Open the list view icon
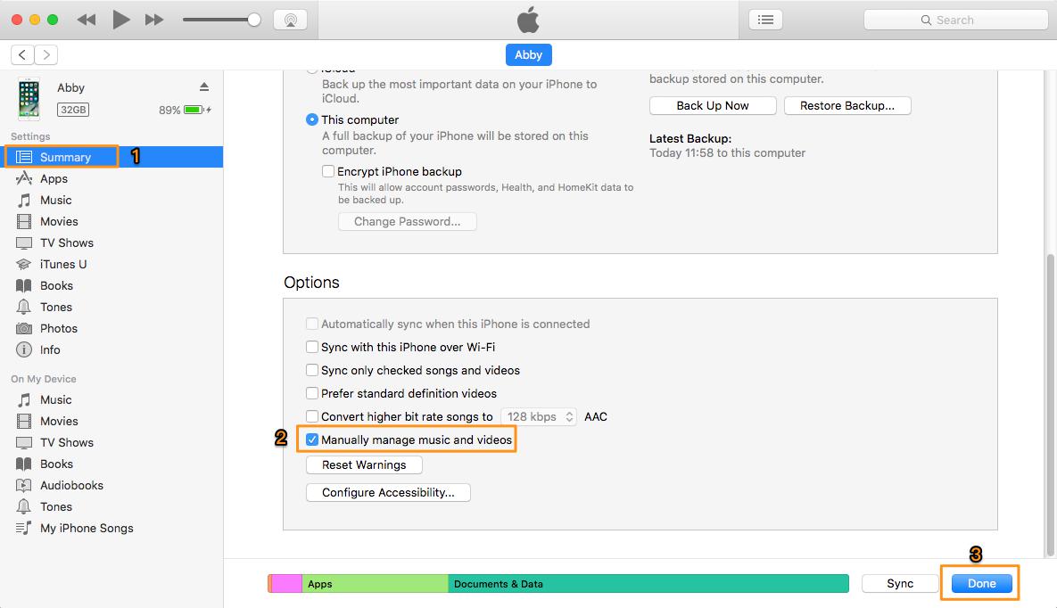Viewport: 1057px width, 608px height. pyautogui.click(x=765, y=19)
